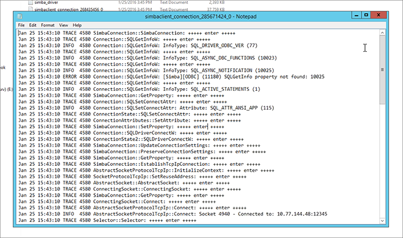Maximize the Notepad window
403x238 pixels.
[x=366, y=15]
